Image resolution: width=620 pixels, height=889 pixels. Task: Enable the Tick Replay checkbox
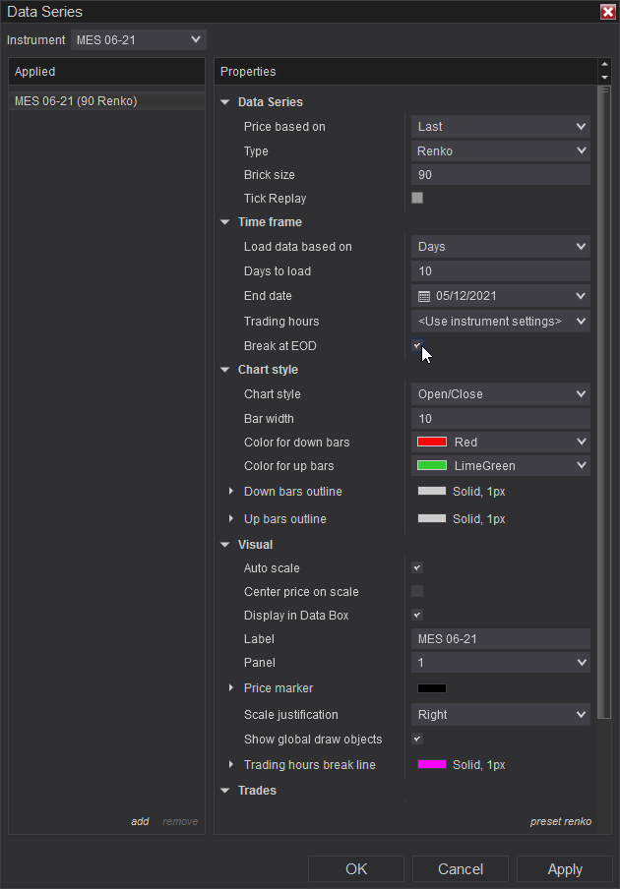coord(417,198)
